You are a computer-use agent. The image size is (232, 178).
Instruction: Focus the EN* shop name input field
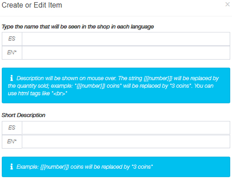(126, 53)
